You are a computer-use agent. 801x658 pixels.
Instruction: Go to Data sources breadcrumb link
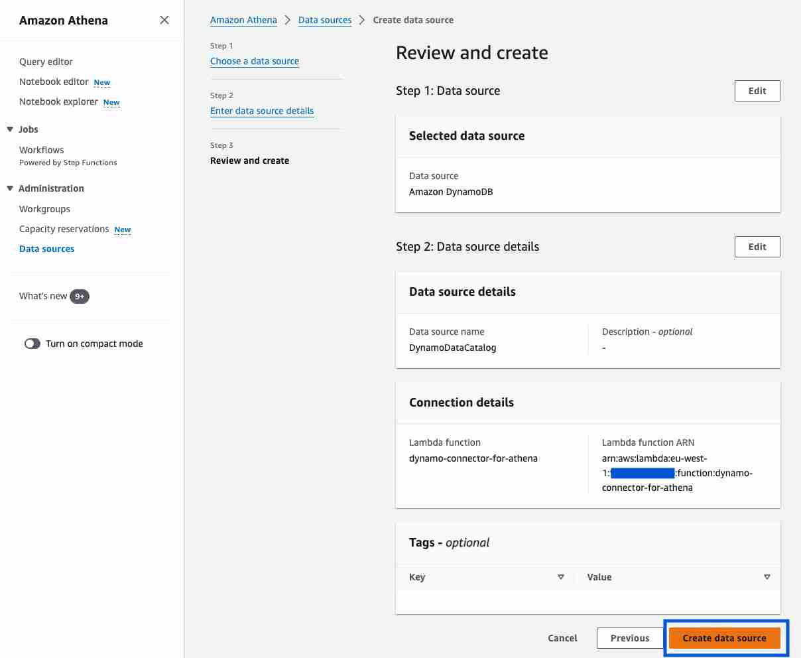pos(325,20)
